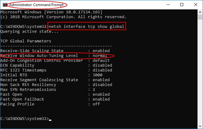Click the Pacing Profile value "off"
Screen dimensions: 203x129
click(97, 104)
